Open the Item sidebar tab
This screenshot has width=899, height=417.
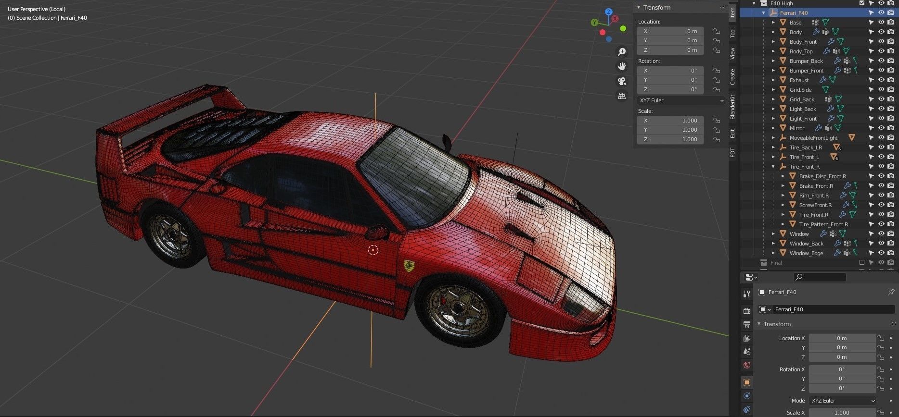point(732,12)
